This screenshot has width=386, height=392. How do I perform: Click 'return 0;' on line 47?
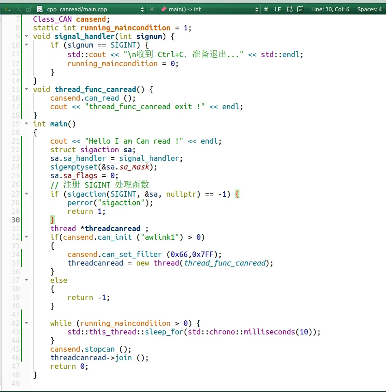(x=69, y=367)
